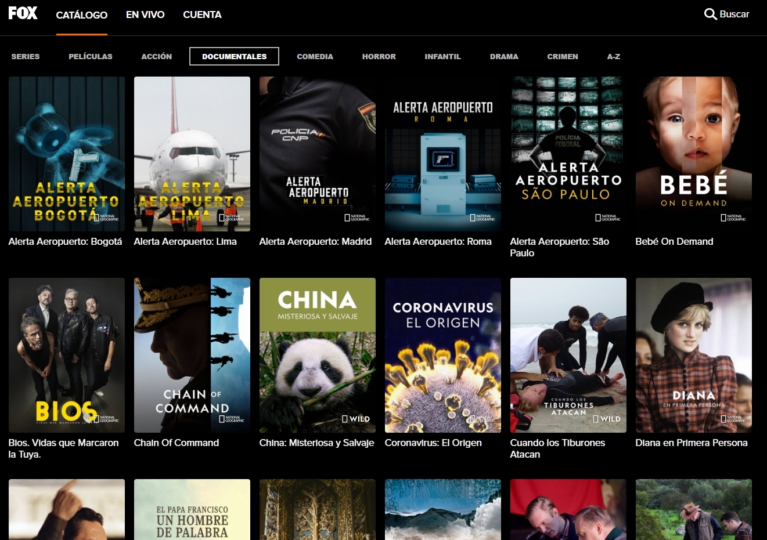
Task: Open El Papa Francisco Un Hombre de Palabra poster
Action: [192, 509]
